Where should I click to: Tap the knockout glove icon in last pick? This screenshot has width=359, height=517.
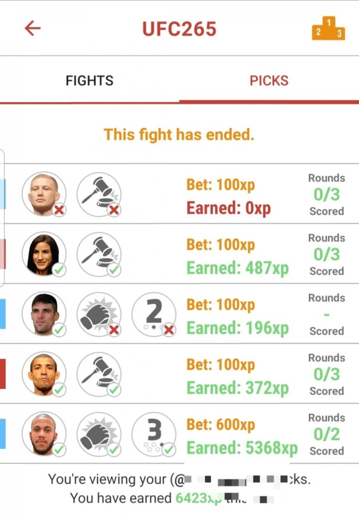pos(99,434)
